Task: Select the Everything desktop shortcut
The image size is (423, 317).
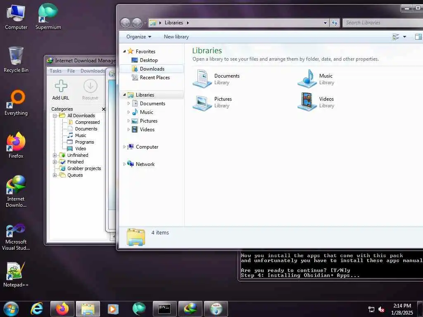Action: 16,103
